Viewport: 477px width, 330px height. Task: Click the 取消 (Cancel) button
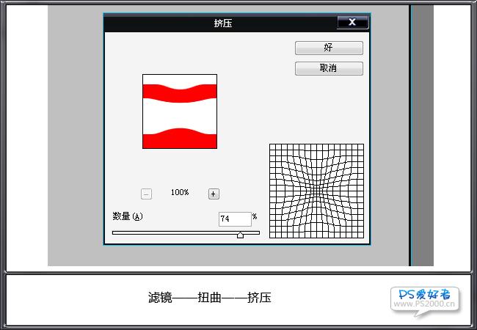point(329,68)
